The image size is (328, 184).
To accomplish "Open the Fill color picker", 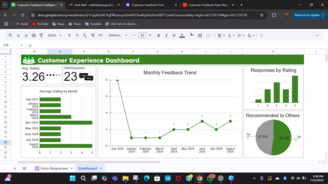I will click(192, 35).
